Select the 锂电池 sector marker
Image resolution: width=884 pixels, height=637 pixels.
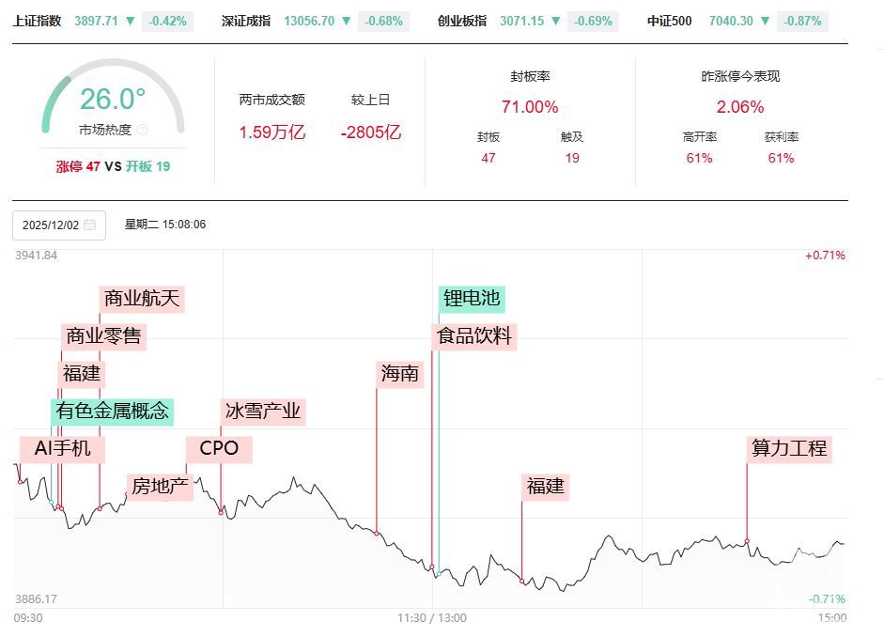(x=472, y=299)
